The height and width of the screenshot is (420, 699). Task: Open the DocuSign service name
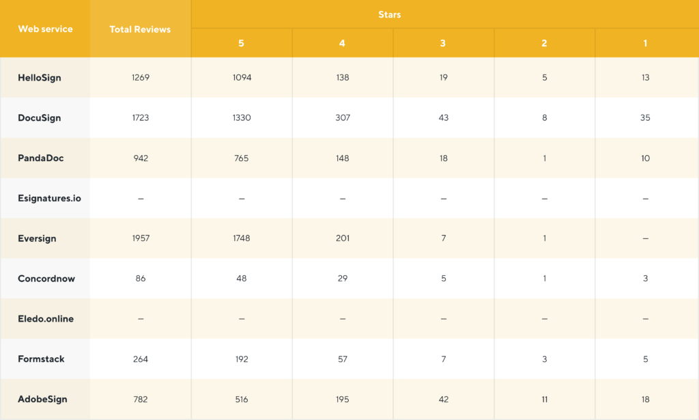[40, 118]
